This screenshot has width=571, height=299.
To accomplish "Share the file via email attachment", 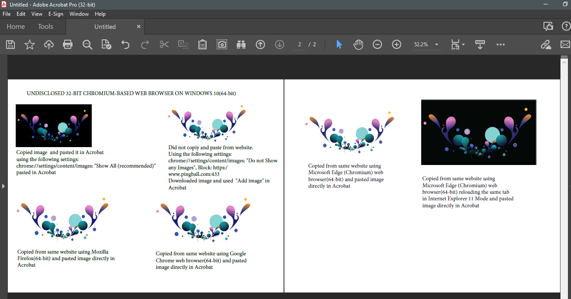I will [x=565, y=44].
